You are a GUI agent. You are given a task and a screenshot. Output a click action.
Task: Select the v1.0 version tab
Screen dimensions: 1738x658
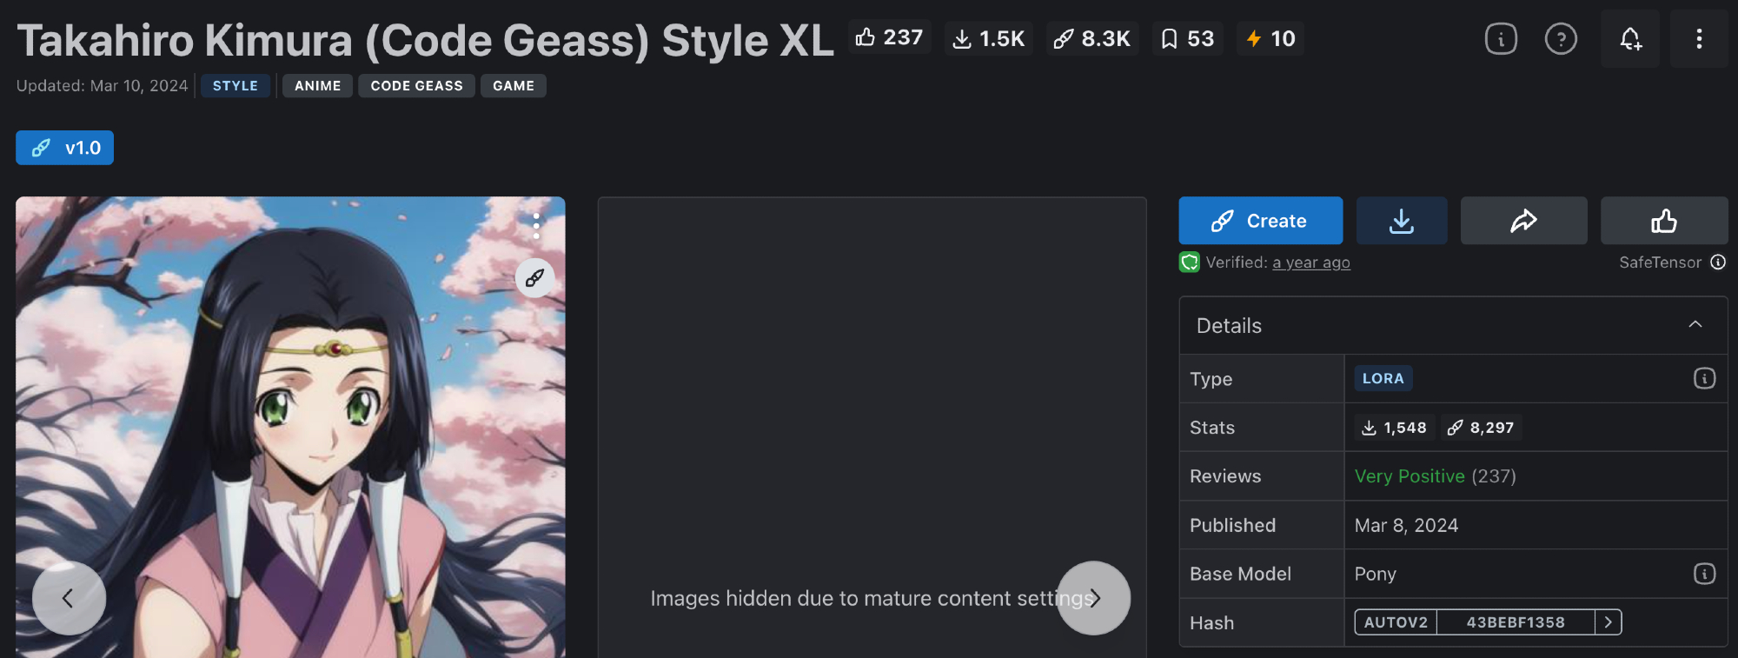[65, 148]
